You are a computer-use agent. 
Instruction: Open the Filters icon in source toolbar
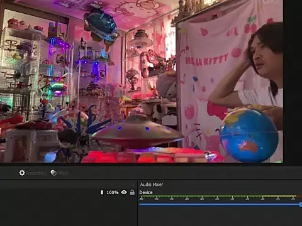pos(53,173)
